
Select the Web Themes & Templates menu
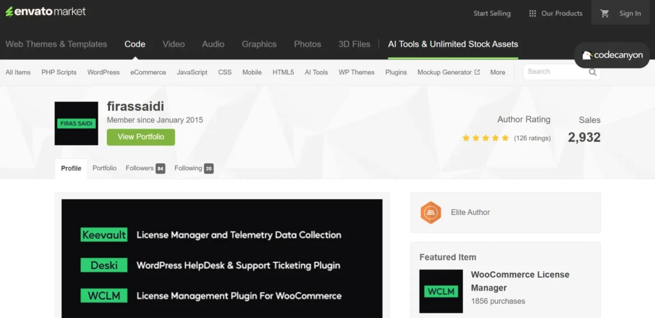[x=56, y=44]
